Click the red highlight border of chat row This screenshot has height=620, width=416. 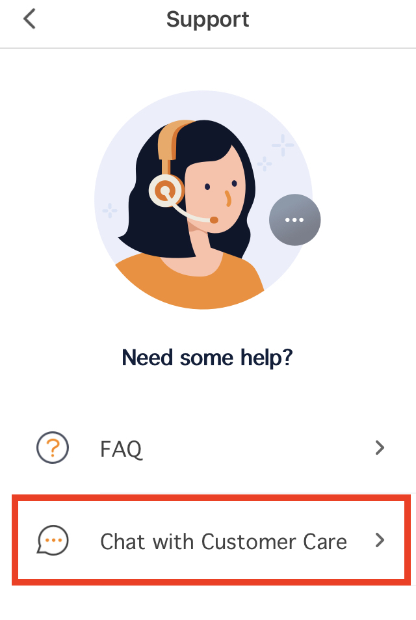(211, 498)
